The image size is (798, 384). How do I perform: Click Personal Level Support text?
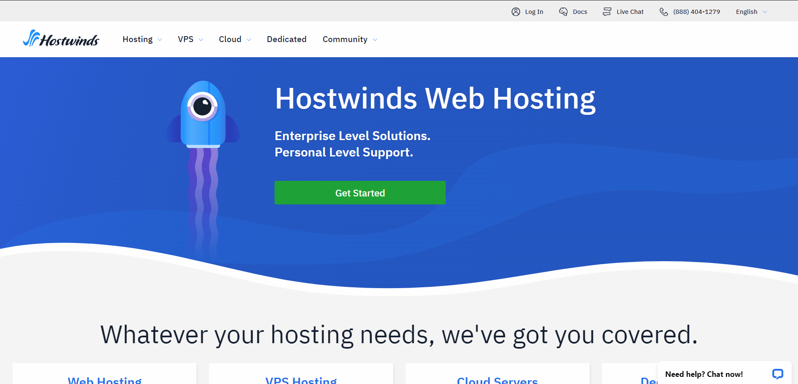tap(344, 152)
